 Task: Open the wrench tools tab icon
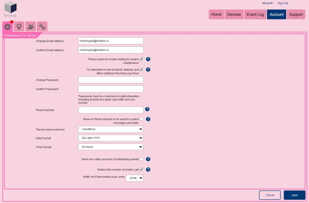(42, 27)
